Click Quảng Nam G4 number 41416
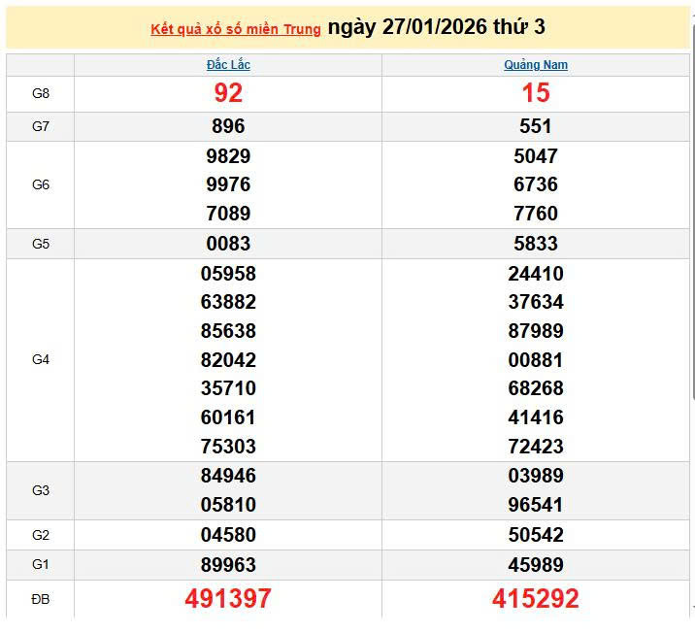 point(536,417)
